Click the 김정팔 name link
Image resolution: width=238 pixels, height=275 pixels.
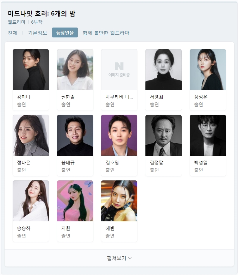click(156, 163)
